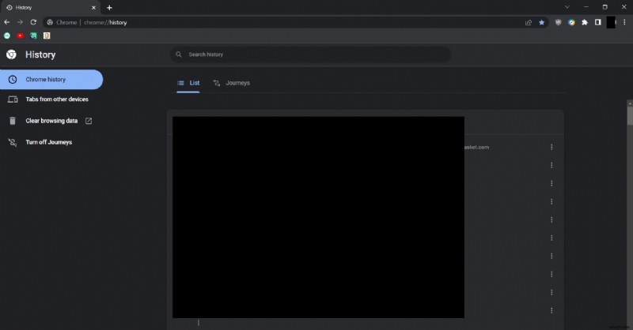633x330 pixels.
Task: Go back using the browser back arrow
Action: 7,22
